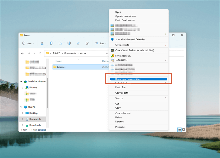This screenshot has height=158, width=220.
Task: Go forward with the right arrow
Action: coord(29,53)
